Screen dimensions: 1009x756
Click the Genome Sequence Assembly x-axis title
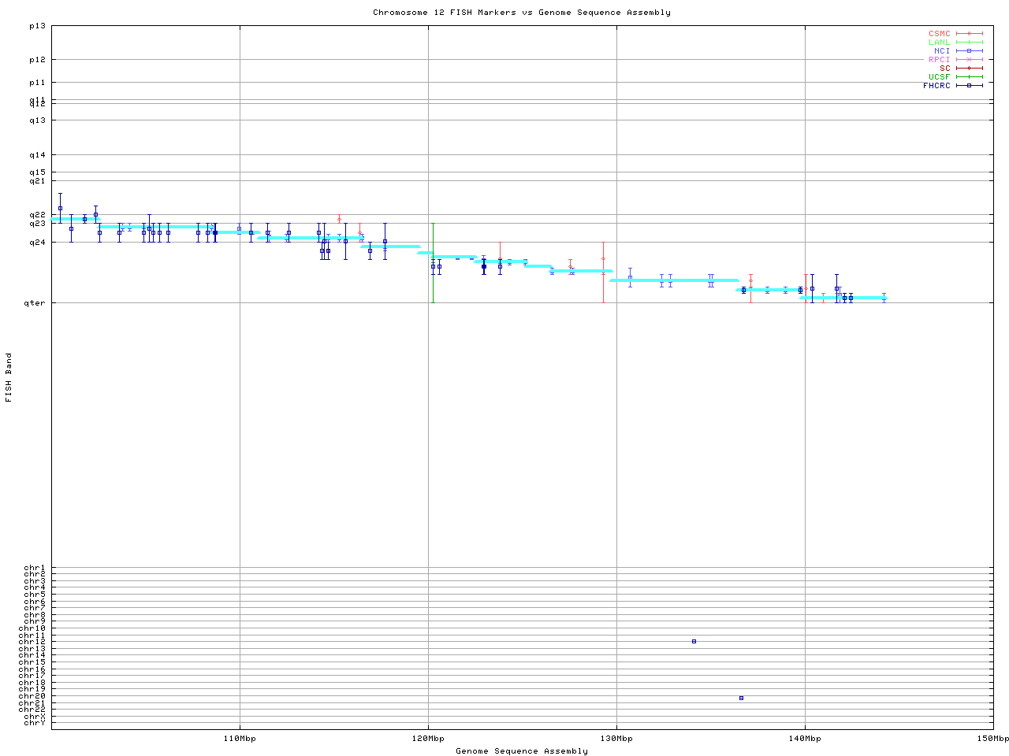click(522, 751)
